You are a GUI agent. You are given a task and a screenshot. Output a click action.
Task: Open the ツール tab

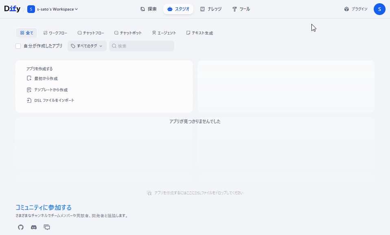(241, 9)
